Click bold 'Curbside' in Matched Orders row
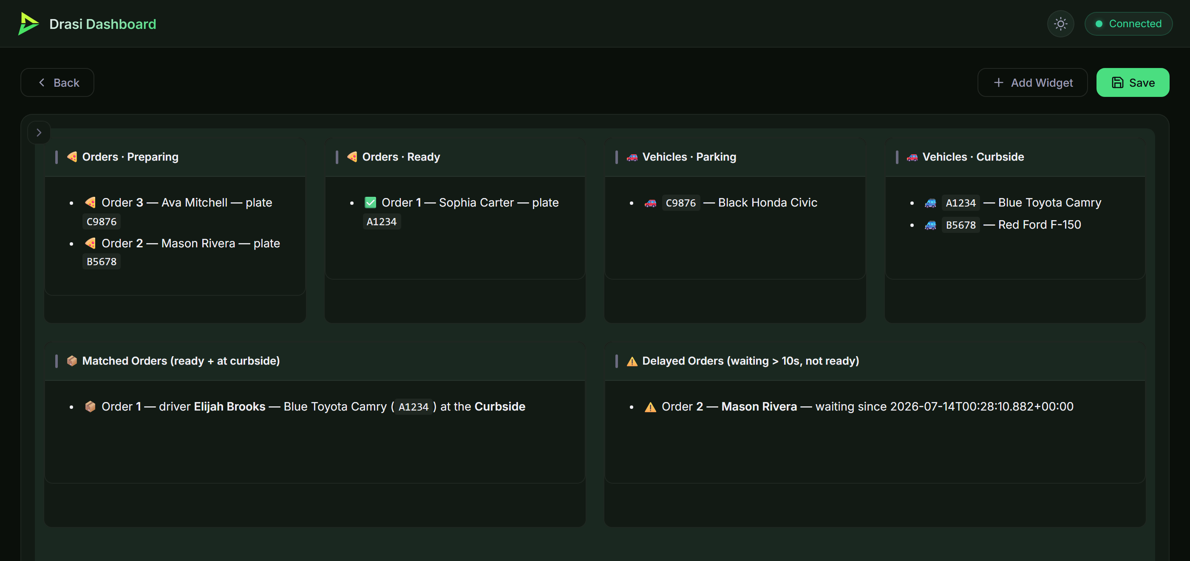 pyautogui.click(x=500, y=406)
